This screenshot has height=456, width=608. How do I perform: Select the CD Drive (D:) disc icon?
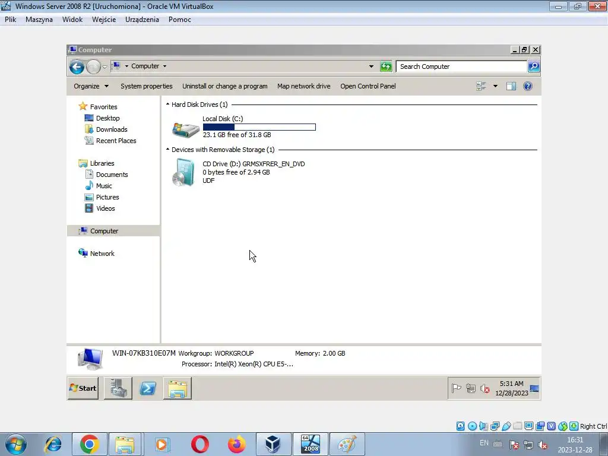click(183, 173)
